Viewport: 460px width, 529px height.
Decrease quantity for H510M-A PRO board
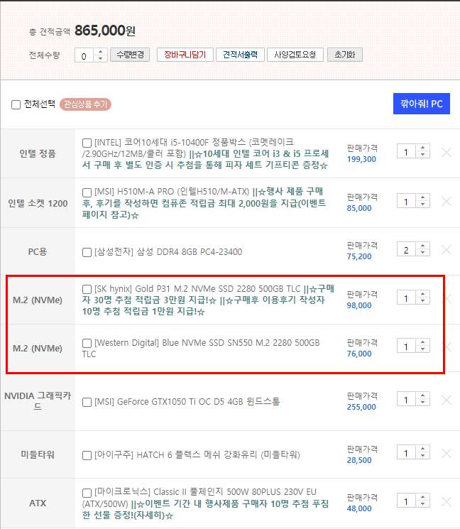(x=422, y=204)
